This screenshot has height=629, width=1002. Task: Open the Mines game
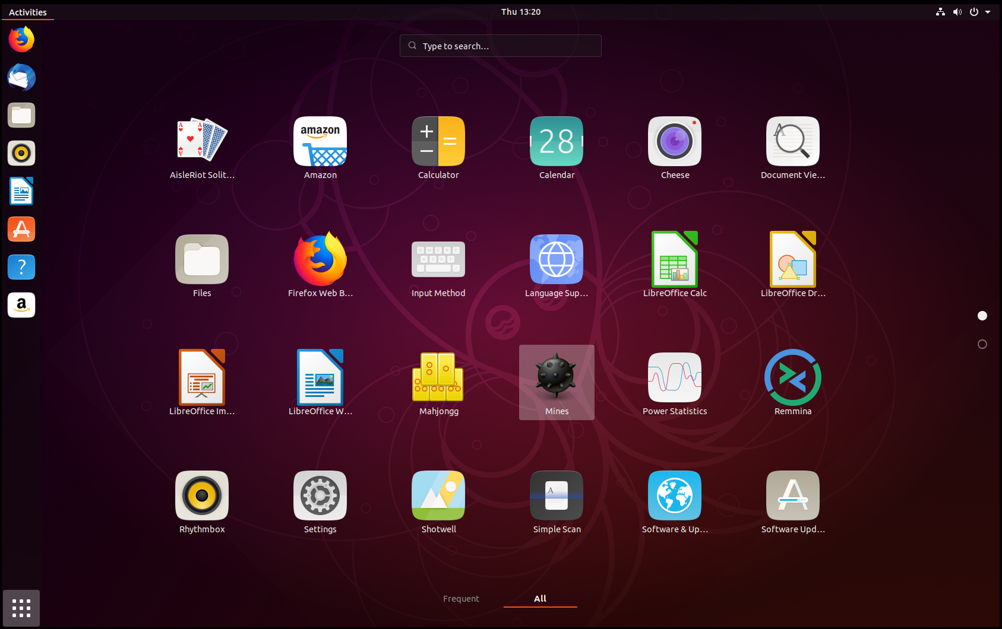click(557, 381)
